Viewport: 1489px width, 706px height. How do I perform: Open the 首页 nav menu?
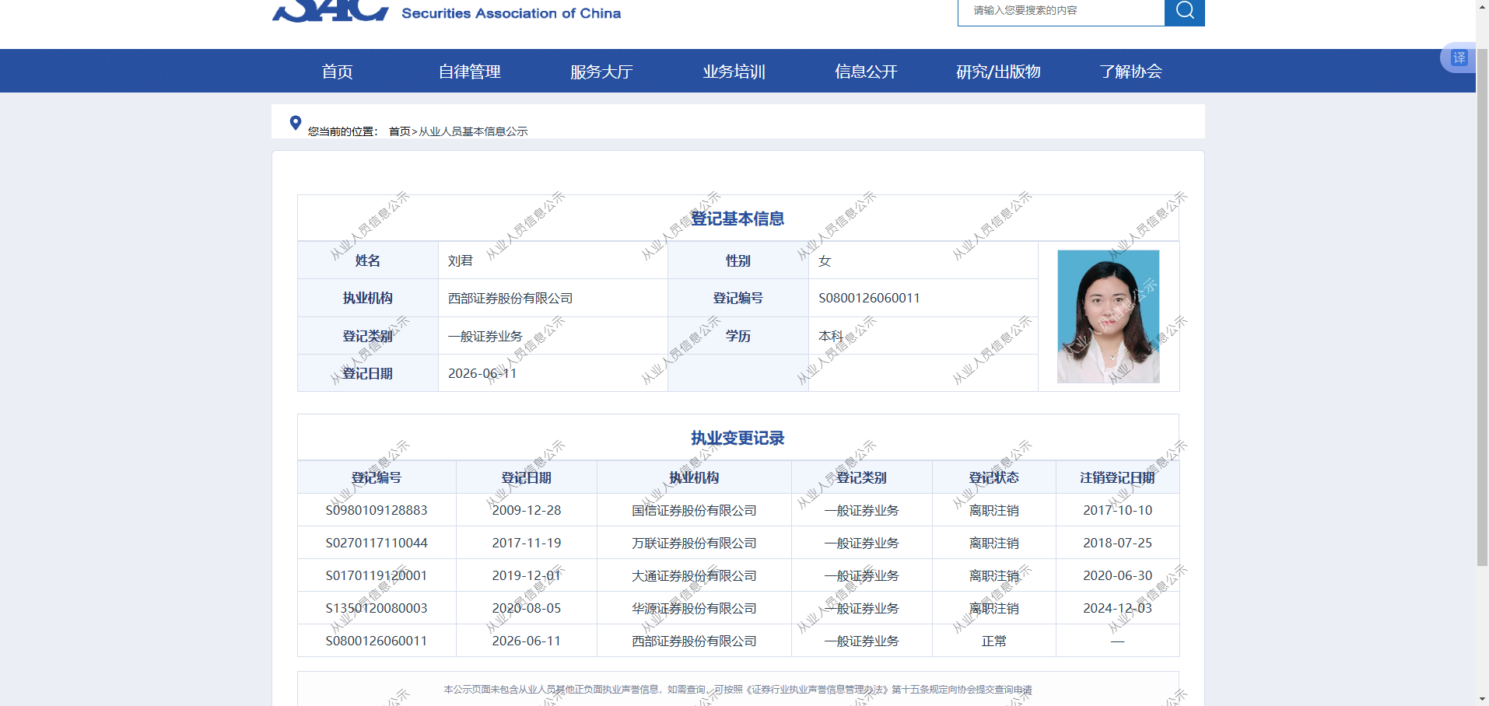pos(338,72)
